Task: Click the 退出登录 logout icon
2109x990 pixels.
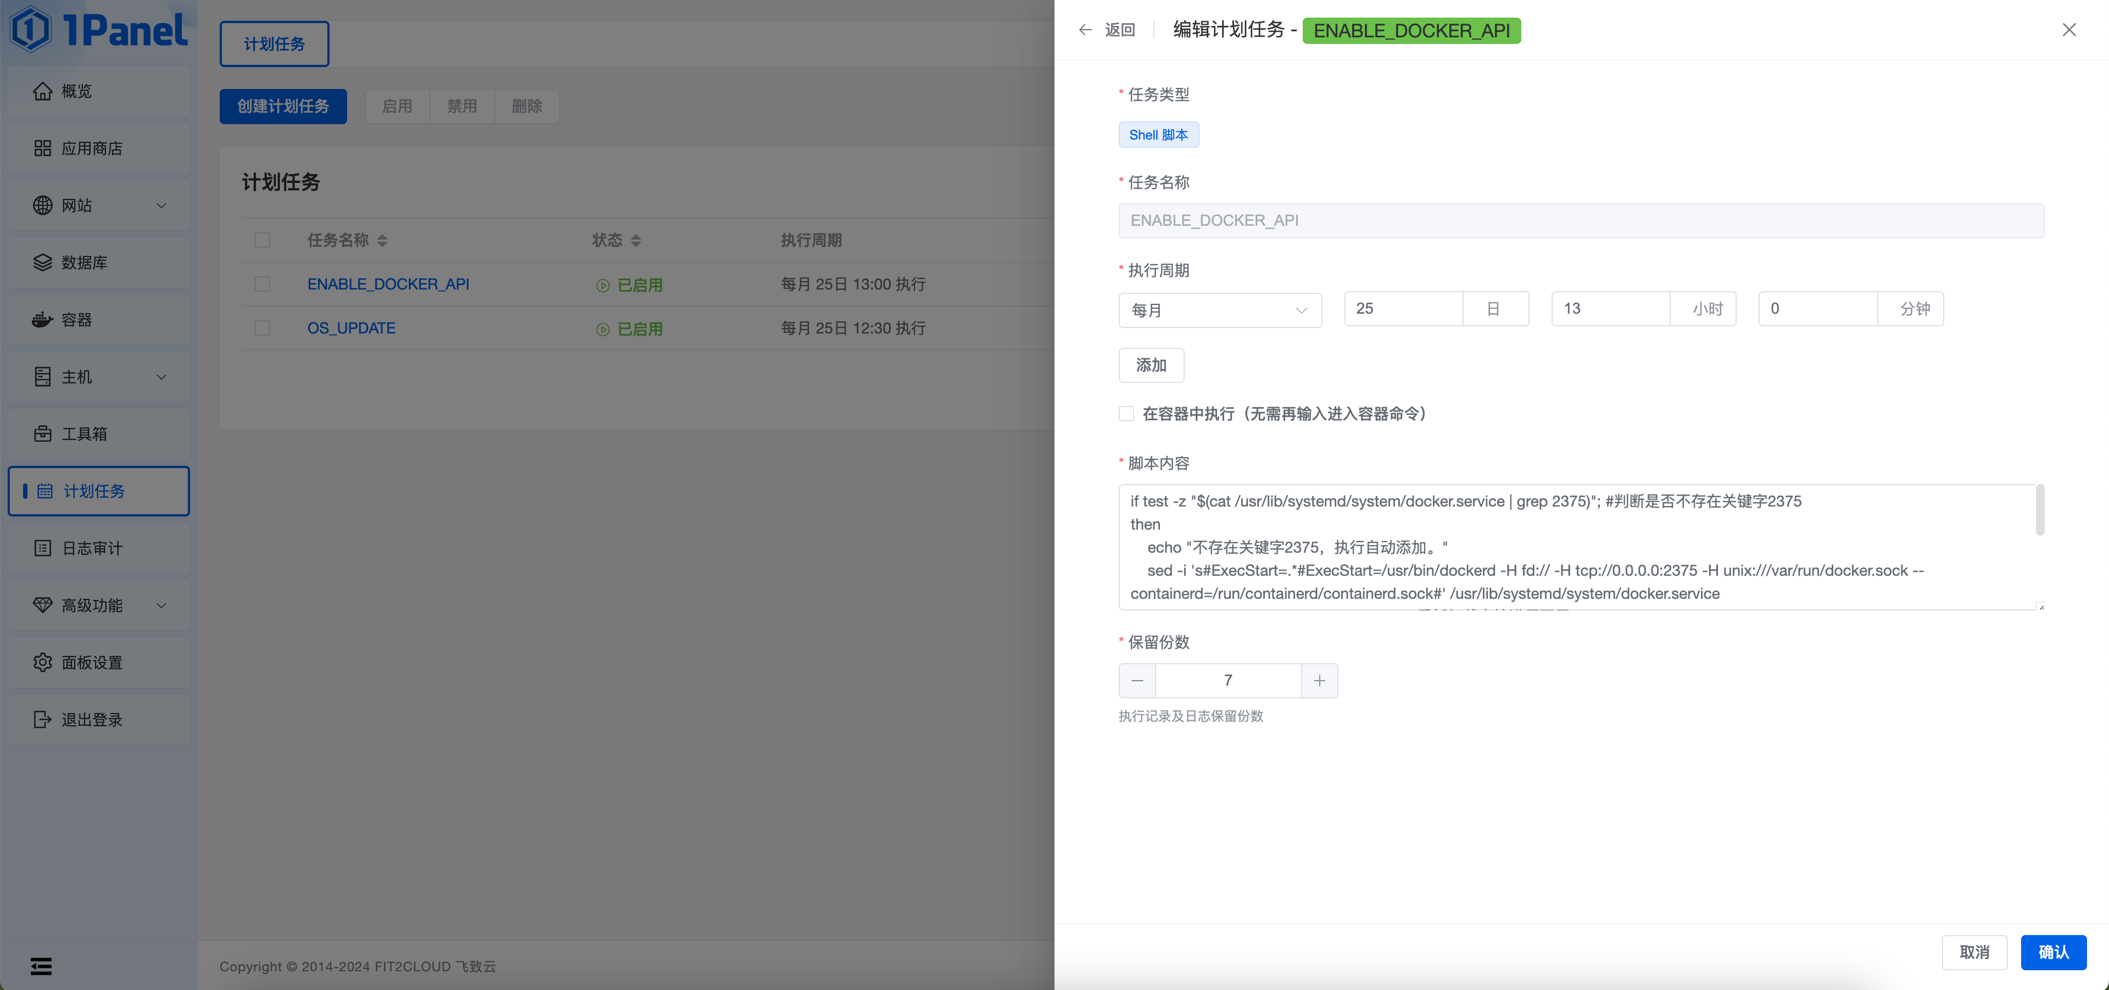Action: click(x=43, y=720)
